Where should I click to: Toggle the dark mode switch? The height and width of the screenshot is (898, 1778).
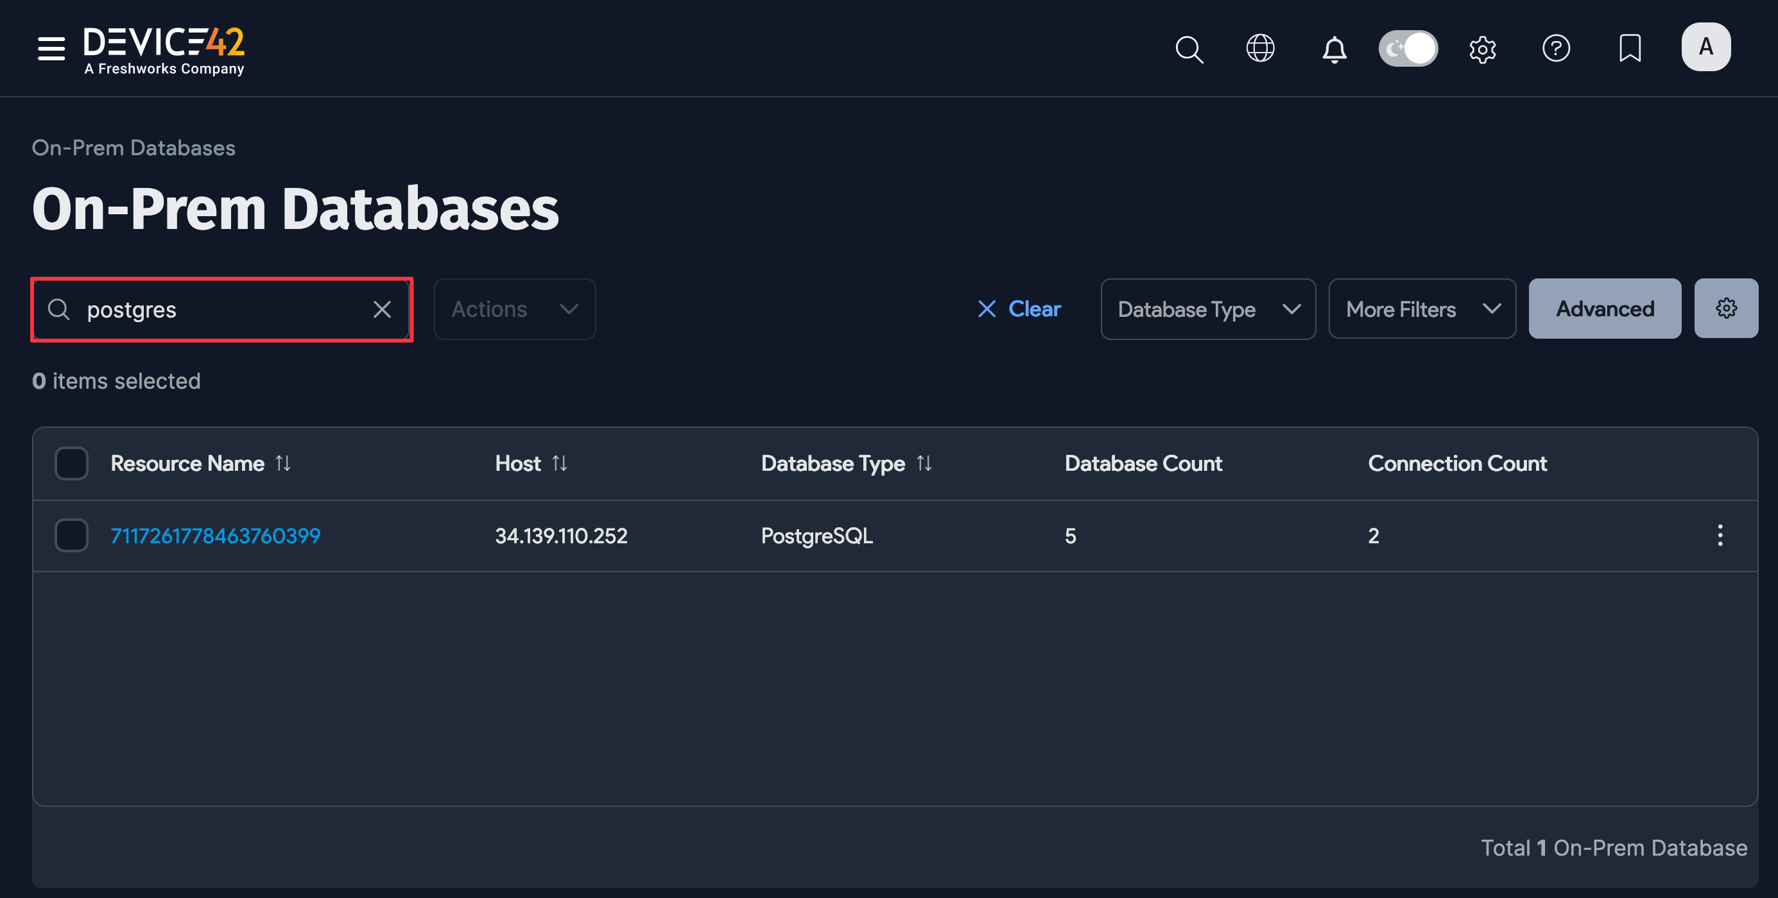[x=1408, y=48]
